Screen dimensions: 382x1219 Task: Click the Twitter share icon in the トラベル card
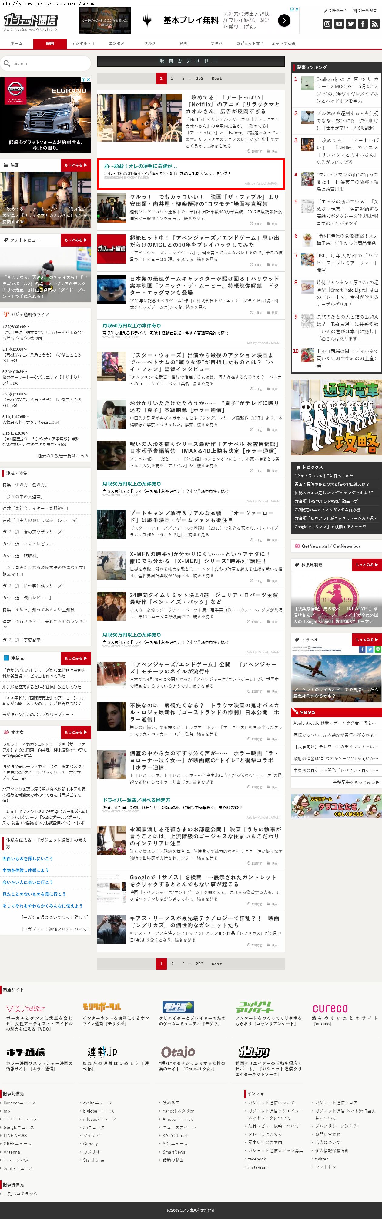pyautogui.click(x=370, y=649)
